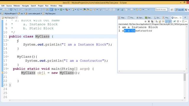Click the Debug bug icon in toolbar
Viewport: 189px width, 106px height.
click(56, 9)
